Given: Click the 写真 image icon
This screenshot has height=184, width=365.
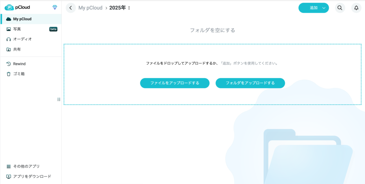Looking at the screenshot, I should coord(9,29).
